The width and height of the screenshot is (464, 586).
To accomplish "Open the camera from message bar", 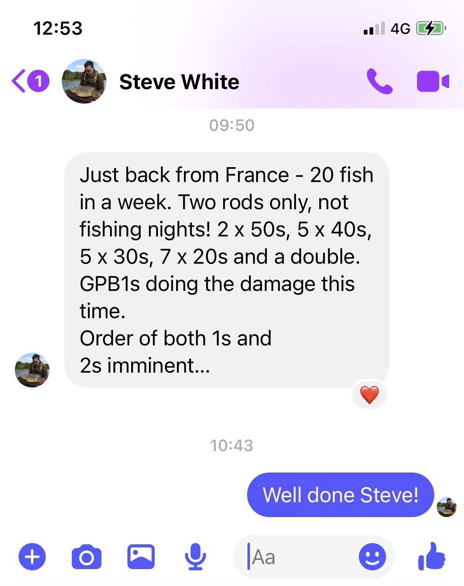I will pyautogui.click(x=87, y=557).
